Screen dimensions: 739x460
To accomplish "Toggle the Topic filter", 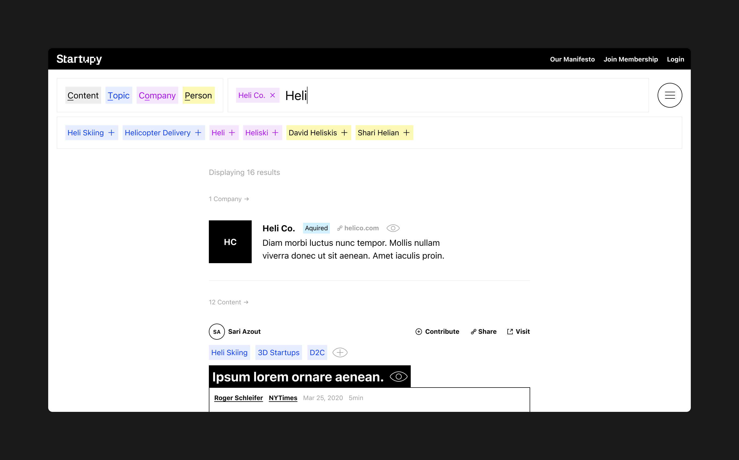I will pyautogui.click(x=119, y=95).
